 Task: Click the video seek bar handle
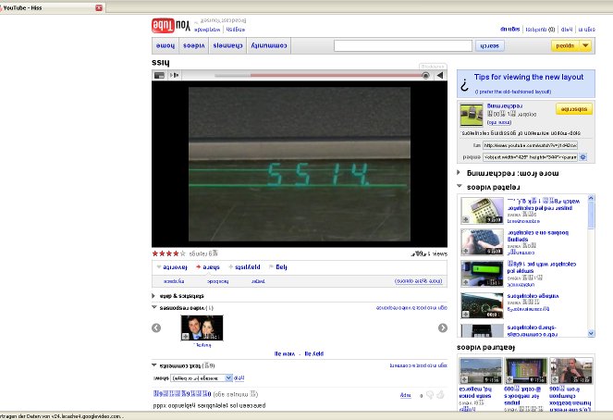[x=425, y=75]
